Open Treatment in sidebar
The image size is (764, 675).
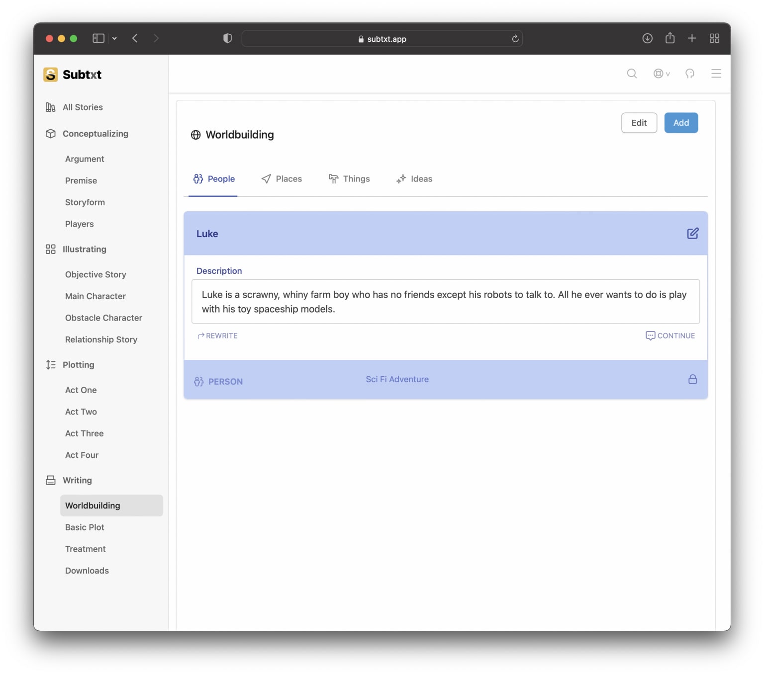pyautogui.click(x=86, y=549)
